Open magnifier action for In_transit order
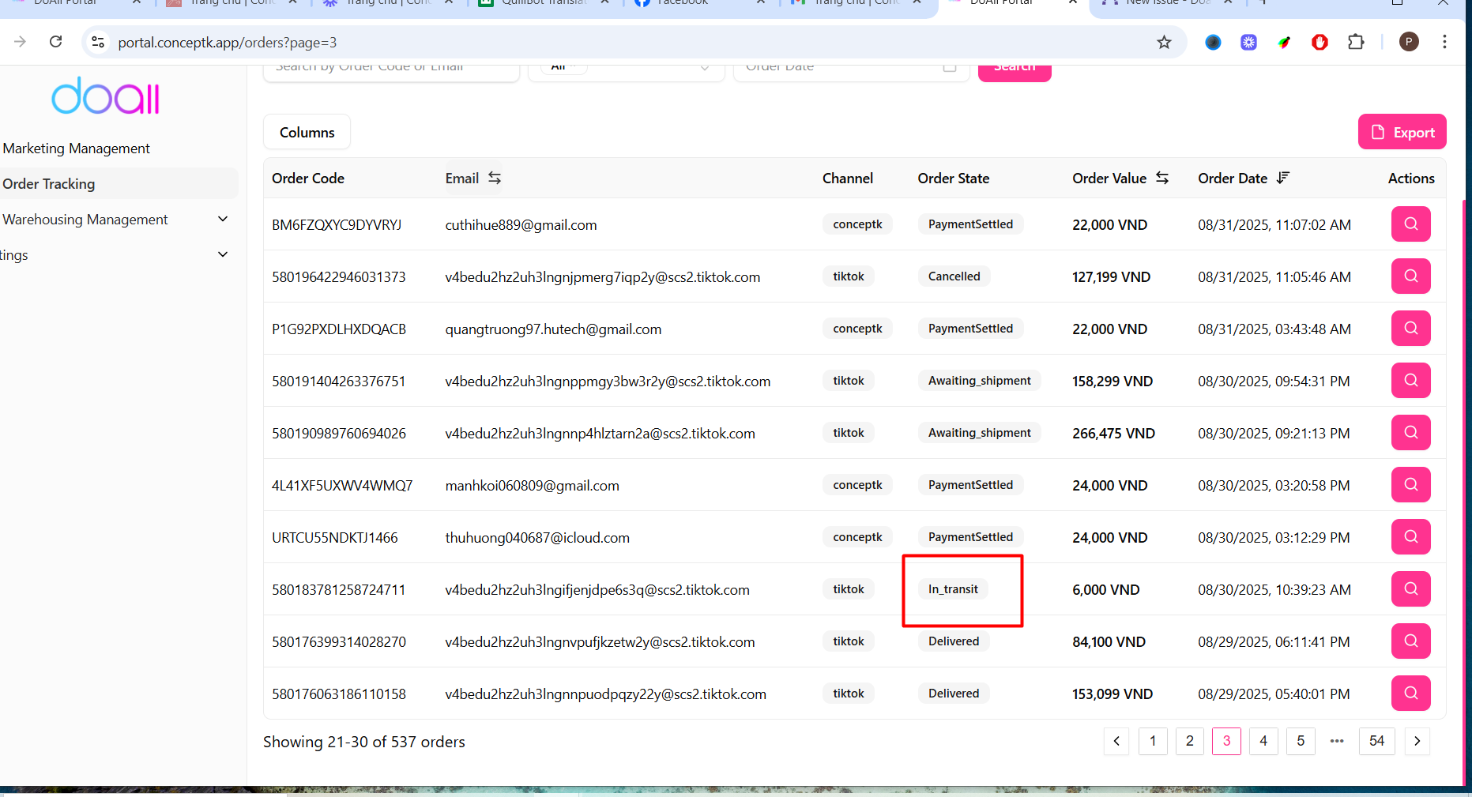1472x797 pixels. [x=1410, y=589]
